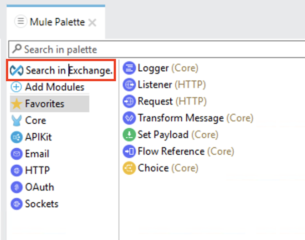
Task: Select Logger (Core) component
Action: tap(160, 68)
